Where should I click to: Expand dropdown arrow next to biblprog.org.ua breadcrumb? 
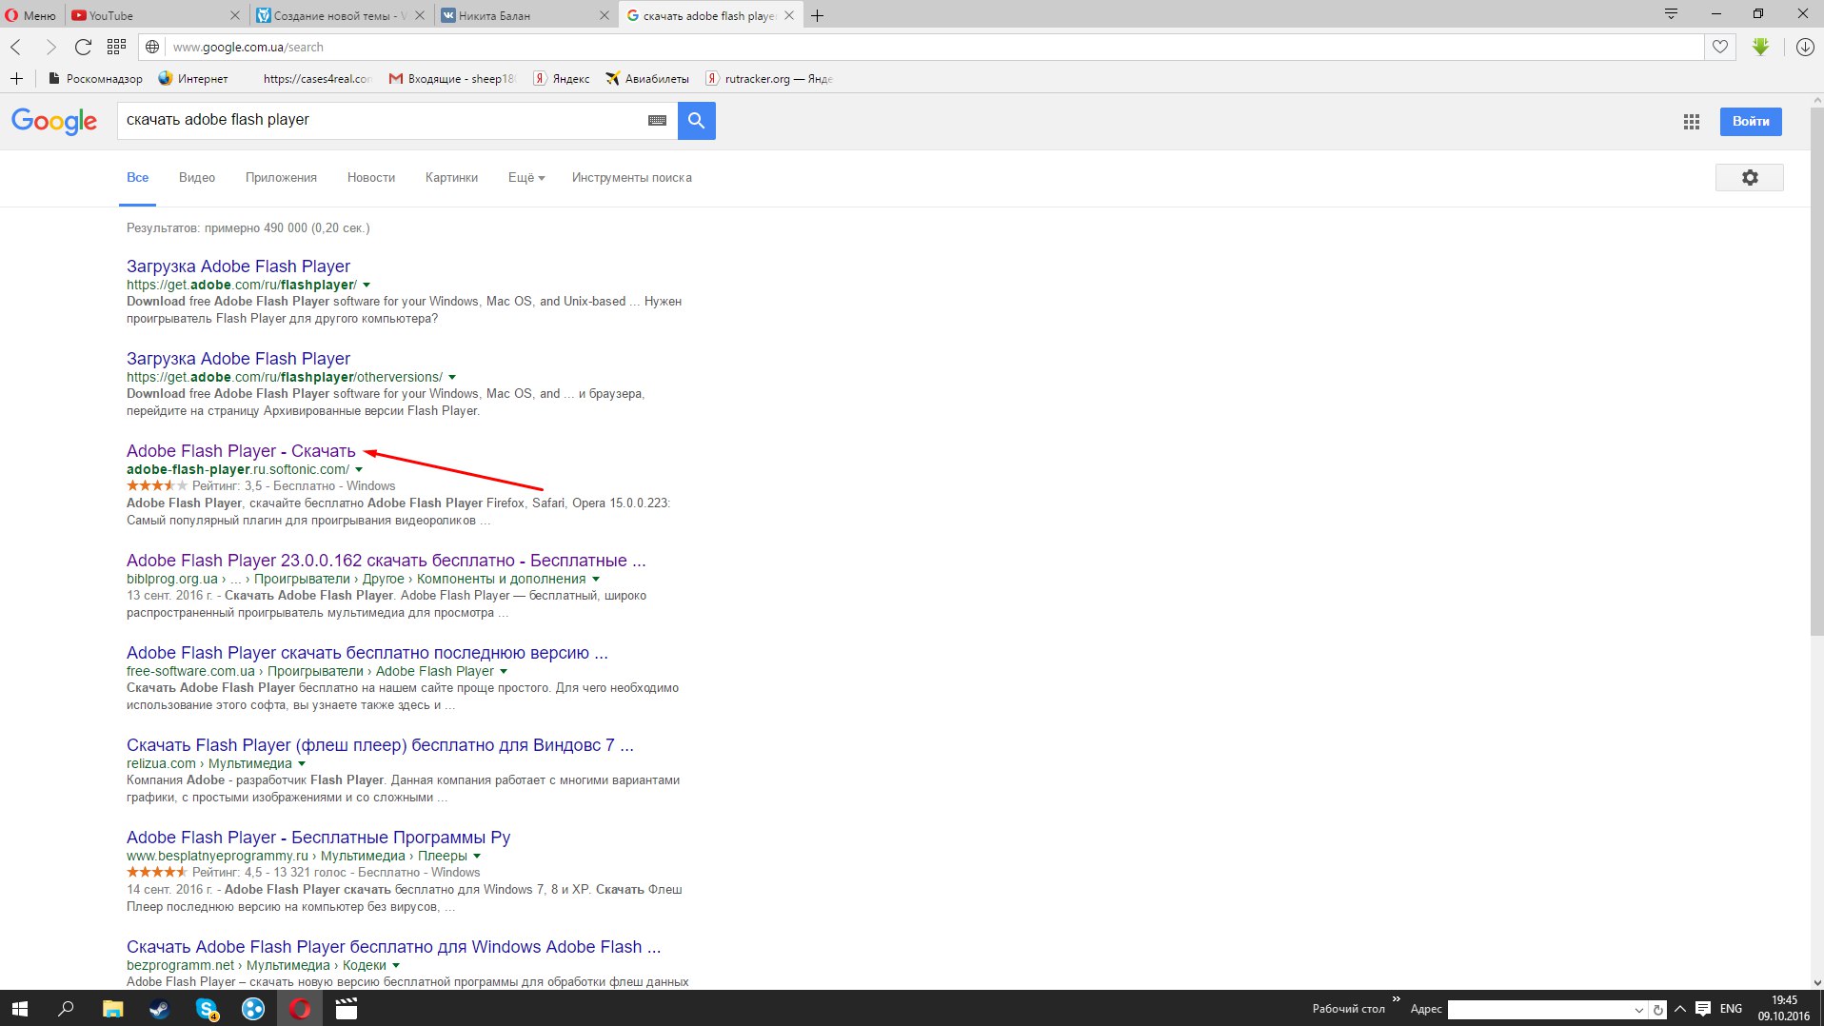pyautogui.click(x=596, y=580)
